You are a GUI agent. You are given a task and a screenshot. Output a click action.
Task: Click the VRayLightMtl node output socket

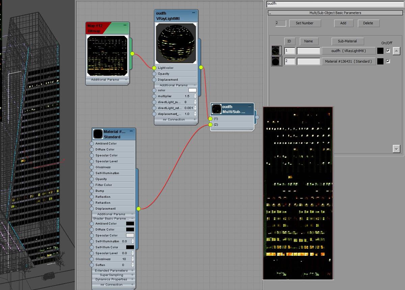pos(201,67)
